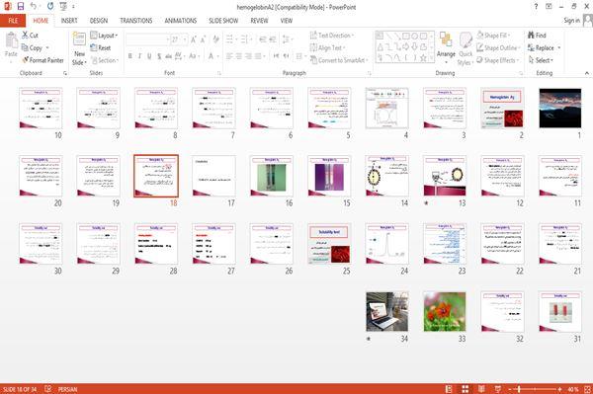Toggle Center alignment in Paragraph group
This screenshot has width=593, height=394.
click(x=239, y=56)
